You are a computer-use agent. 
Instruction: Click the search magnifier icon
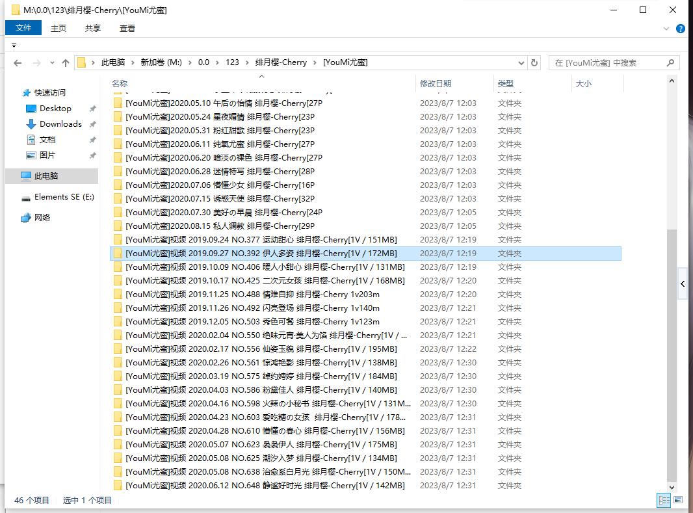pyautogui.click(x=670, y=63)
